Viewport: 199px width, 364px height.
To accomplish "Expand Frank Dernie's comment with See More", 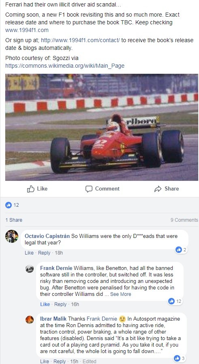I will [x=120, y=294].
